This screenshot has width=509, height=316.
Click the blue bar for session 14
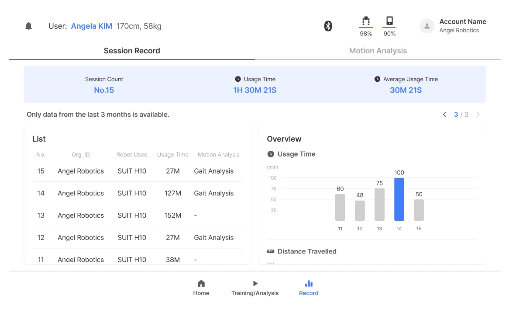click(399, 199)
